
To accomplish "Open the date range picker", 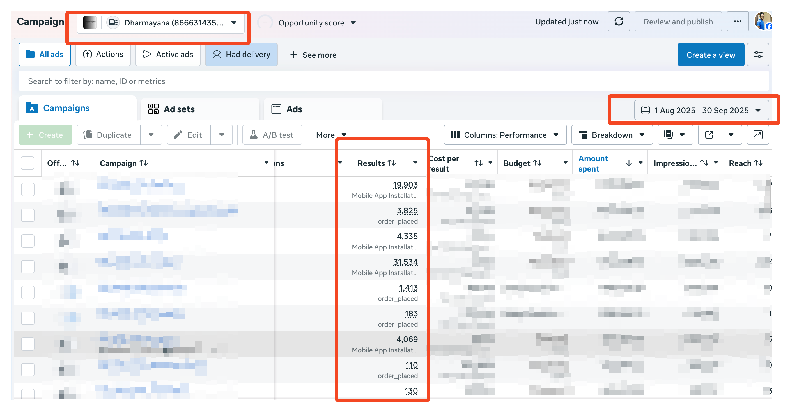I will pyautogui.click(x=702, y=110).
